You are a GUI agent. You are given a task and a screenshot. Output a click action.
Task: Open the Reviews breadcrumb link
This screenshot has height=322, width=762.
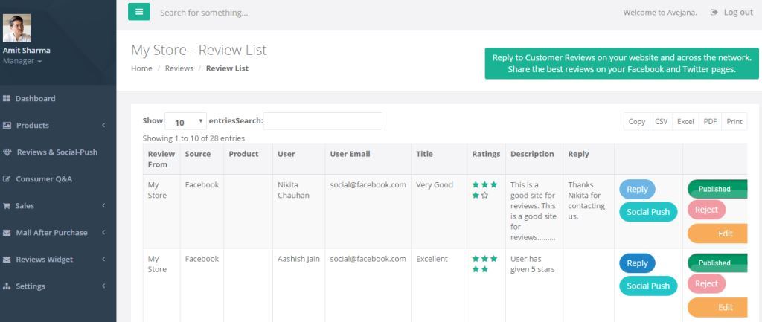[x=179, y=68]
